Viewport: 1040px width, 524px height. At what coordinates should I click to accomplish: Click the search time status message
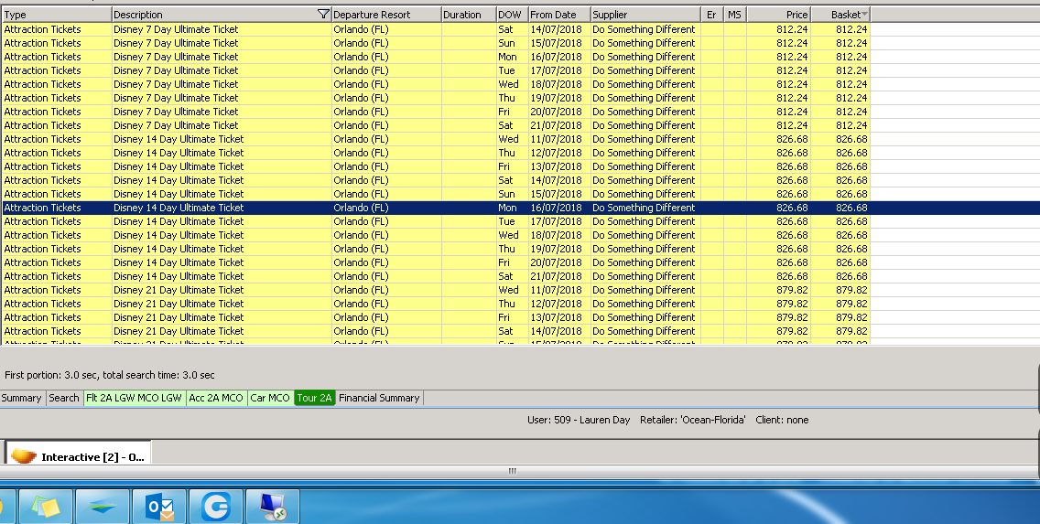(x=110, y=375)
